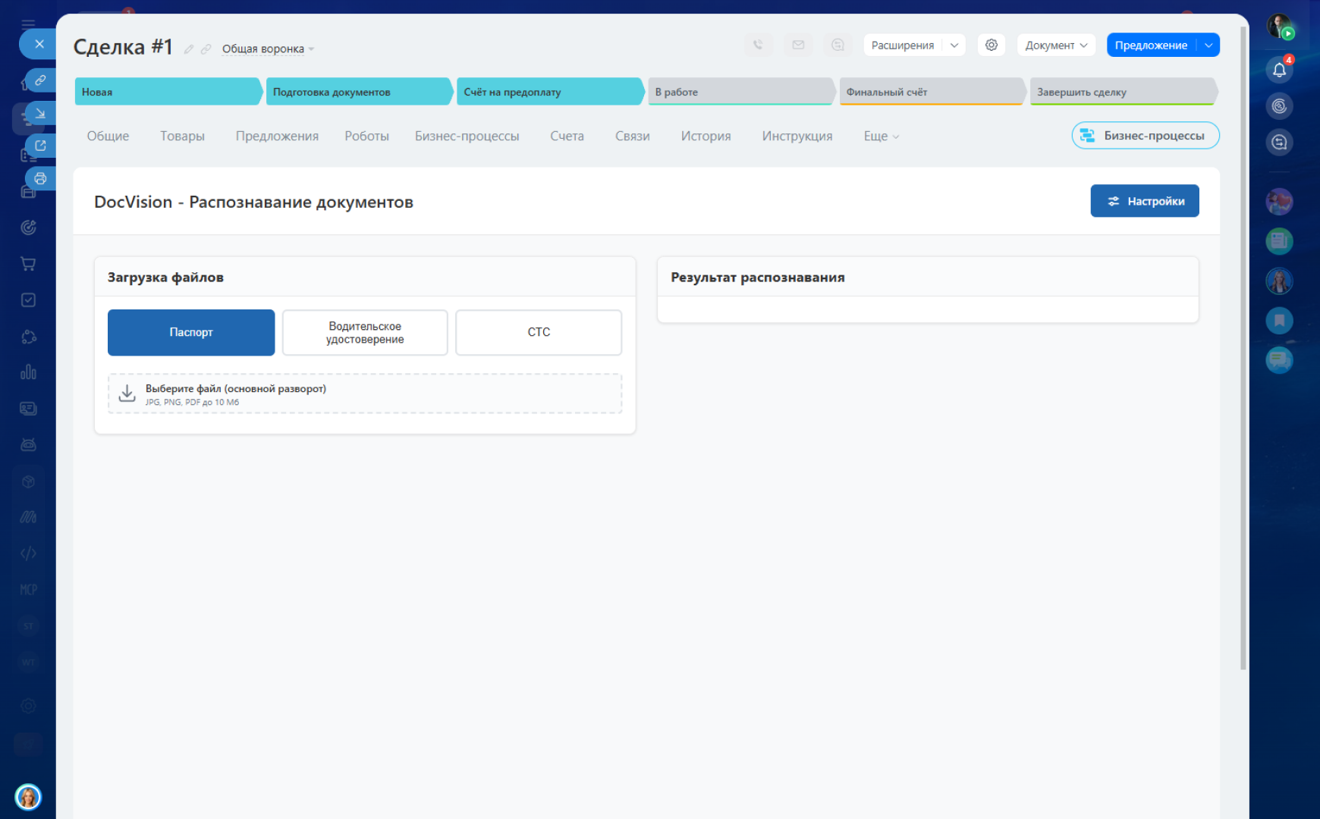Open the gear settings icon in the header
1320x819 pixels.
[992, 45]
